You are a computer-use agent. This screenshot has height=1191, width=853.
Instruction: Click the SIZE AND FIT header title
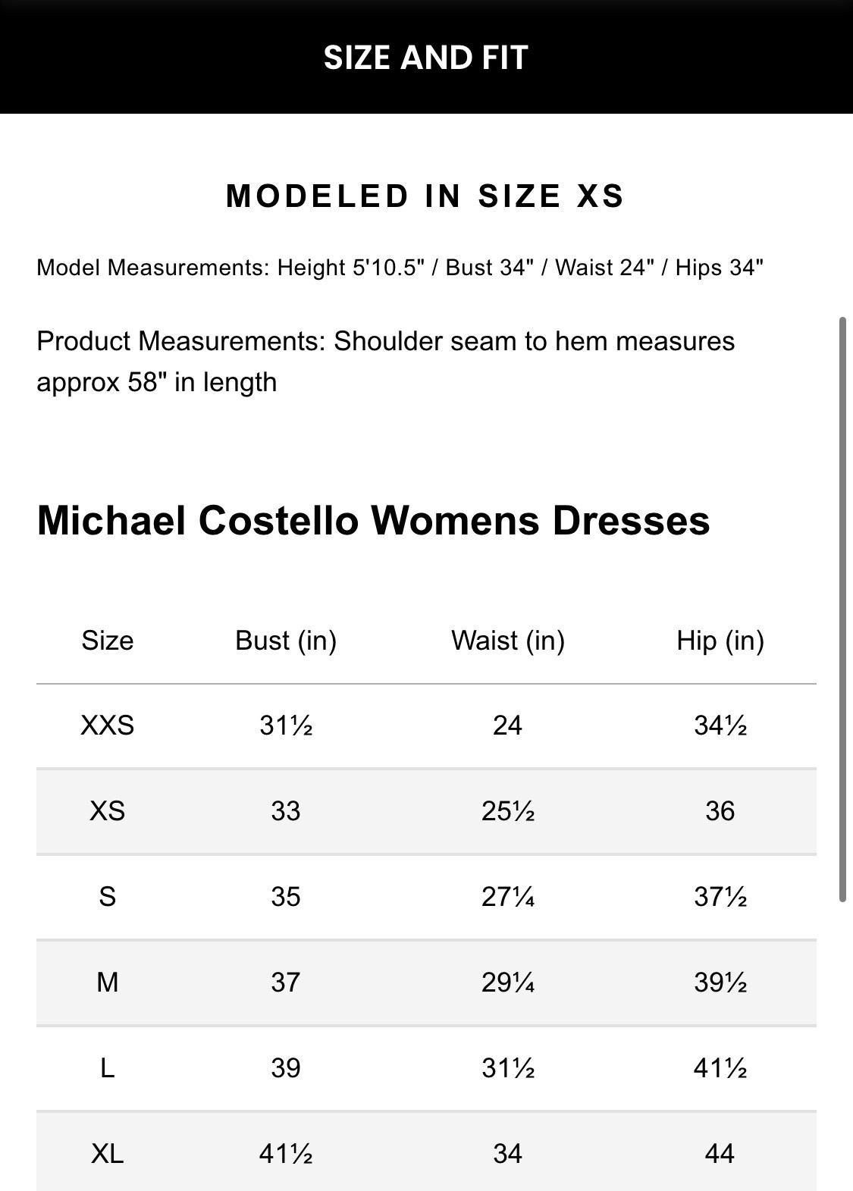(x=425, y=58)
